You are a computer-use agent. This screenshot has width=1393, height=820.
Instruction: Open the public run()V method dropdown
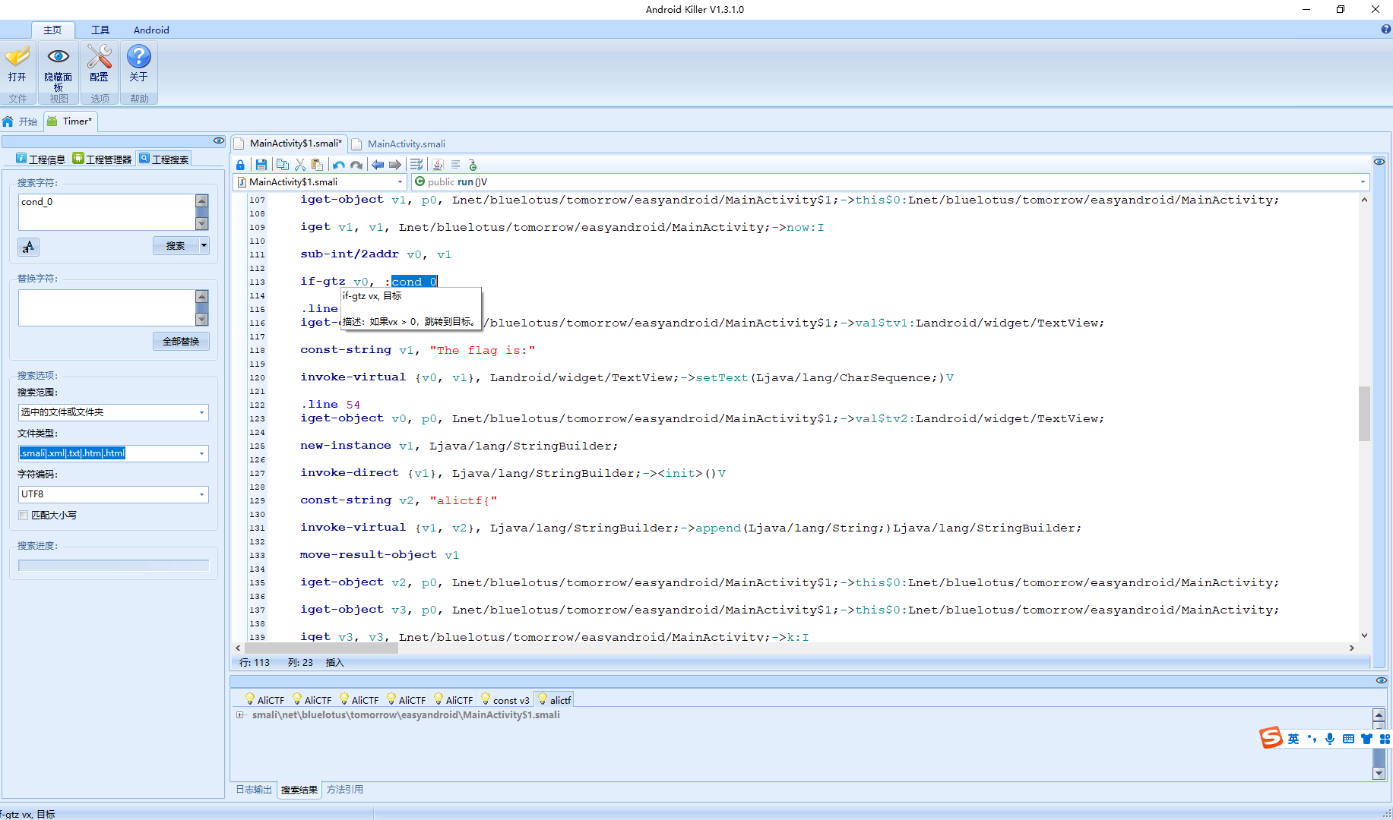click(1363, 182)
